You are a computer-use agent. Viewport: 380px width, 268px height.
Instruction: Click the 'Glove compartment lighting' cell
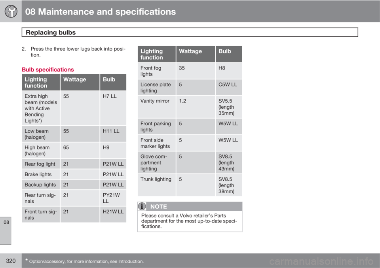[157, 163]
